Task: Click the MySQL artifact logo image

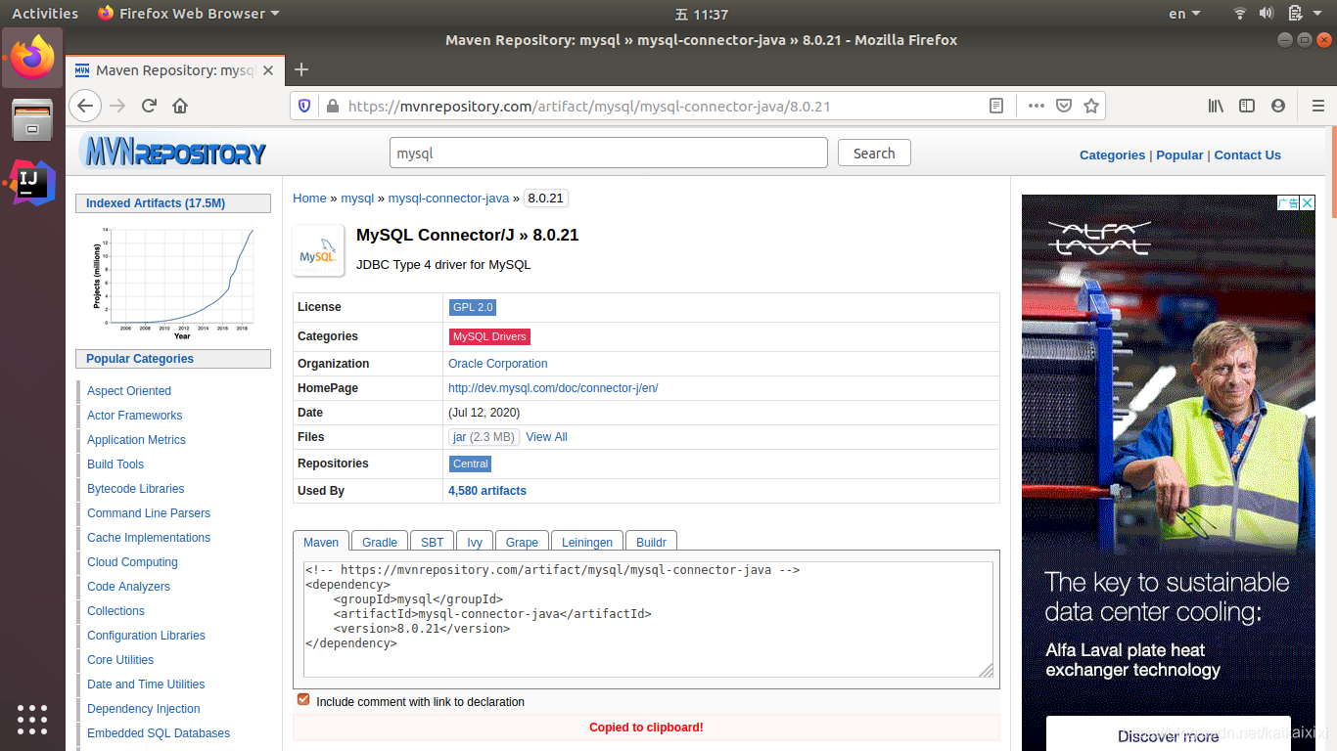Action: [318, 250]
